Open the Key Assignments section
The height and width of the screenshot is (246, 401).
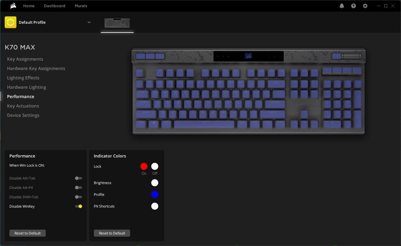click(x=25, y=59)
